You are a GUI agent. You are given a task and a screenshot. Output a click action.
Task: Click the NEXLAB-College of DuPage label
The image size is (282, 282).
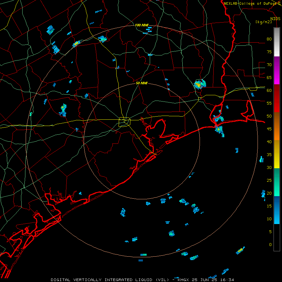pyautogui.click(x=250, y=3)
